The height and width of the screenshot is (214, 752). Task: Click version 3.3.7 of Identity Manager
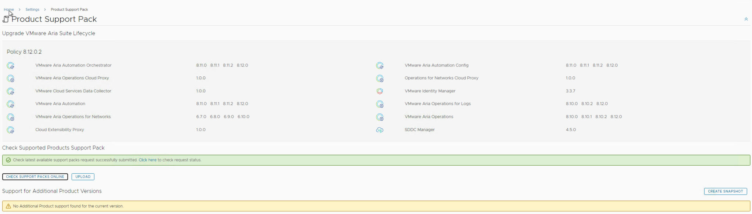point(571,91)
